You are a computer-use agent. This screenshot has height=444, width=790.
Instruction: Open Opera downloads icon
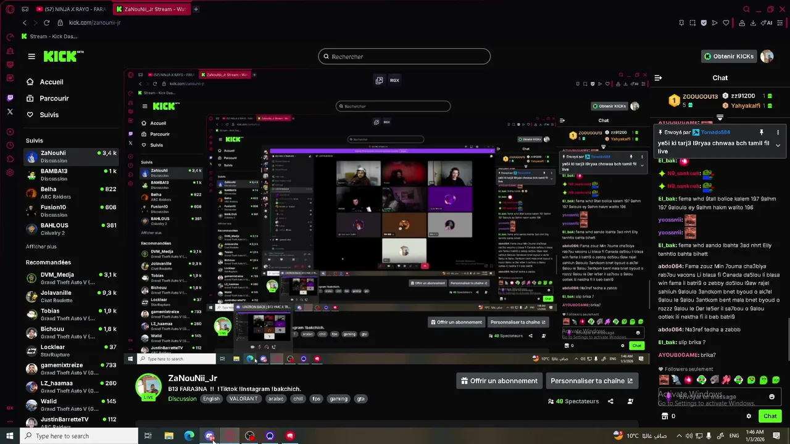753,23
